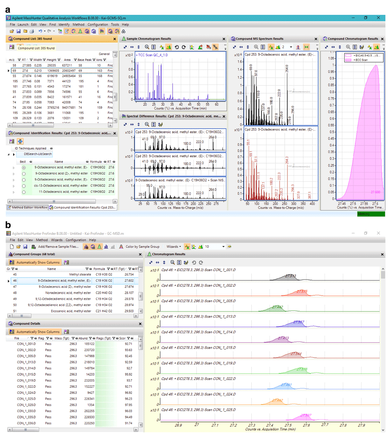Toggle the orange highlighted button in Compound Identification toolbar
389x439 pixels.
pos(20,141)
